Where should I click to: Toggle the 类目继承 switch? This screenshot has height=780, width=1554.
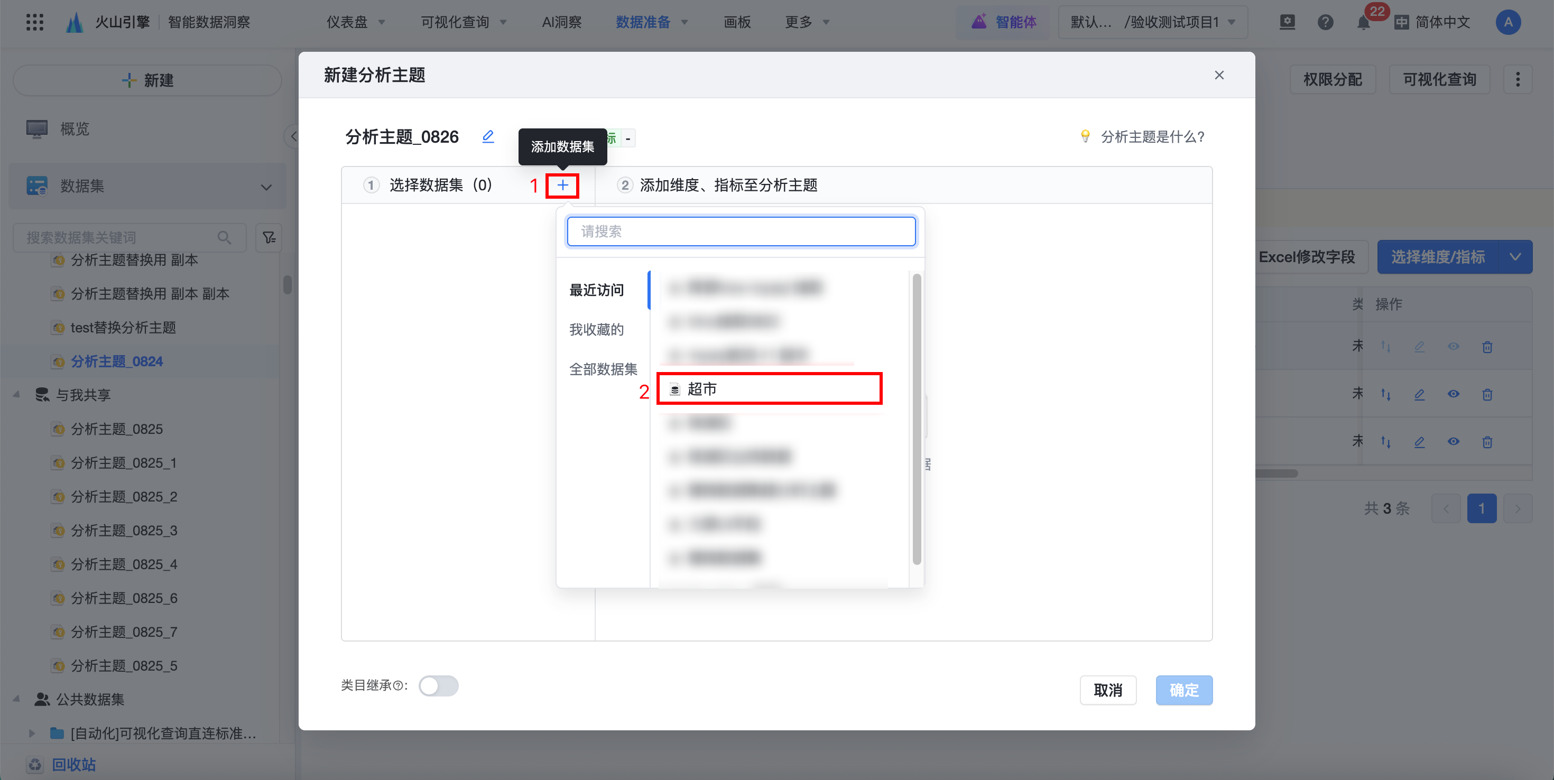(x=439, y=686)
